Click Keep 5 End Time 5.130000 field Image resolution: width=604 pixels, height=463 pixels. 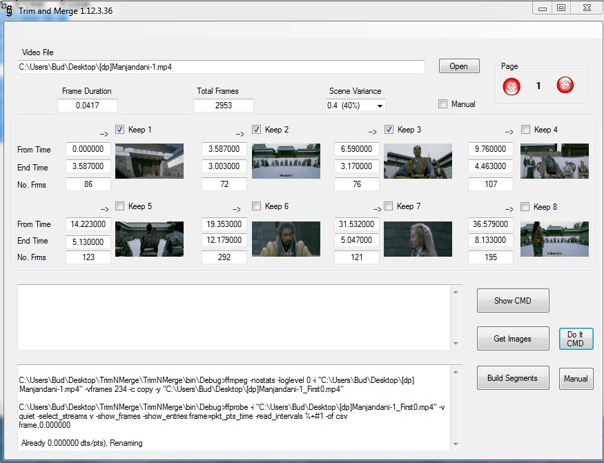pyautogui.click(x=88, y=242)
